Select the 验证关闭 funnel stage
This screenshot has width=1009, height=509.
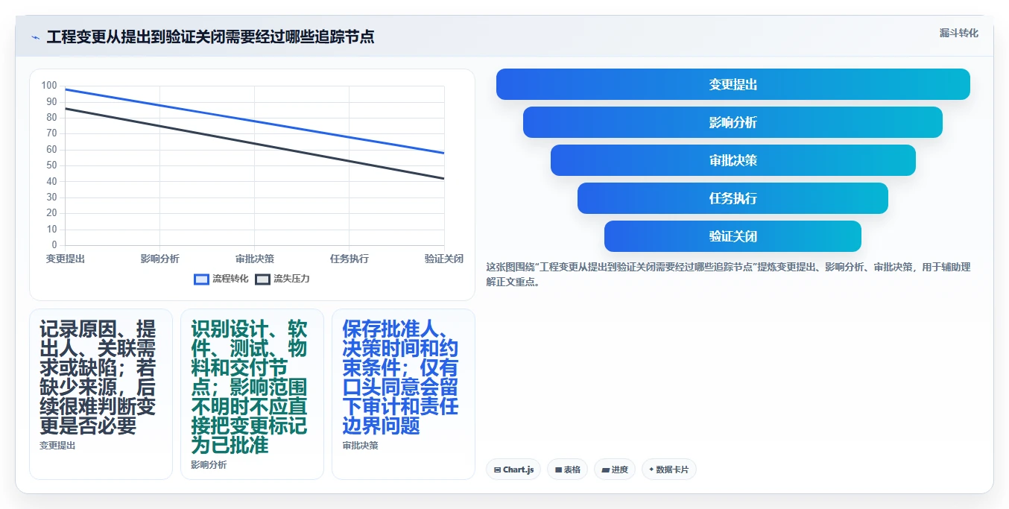coord(733,236)
